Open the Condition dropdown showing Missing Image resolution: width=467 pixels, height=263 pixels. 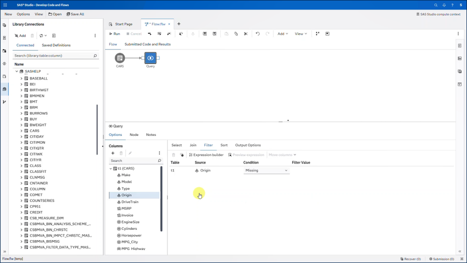266,171
